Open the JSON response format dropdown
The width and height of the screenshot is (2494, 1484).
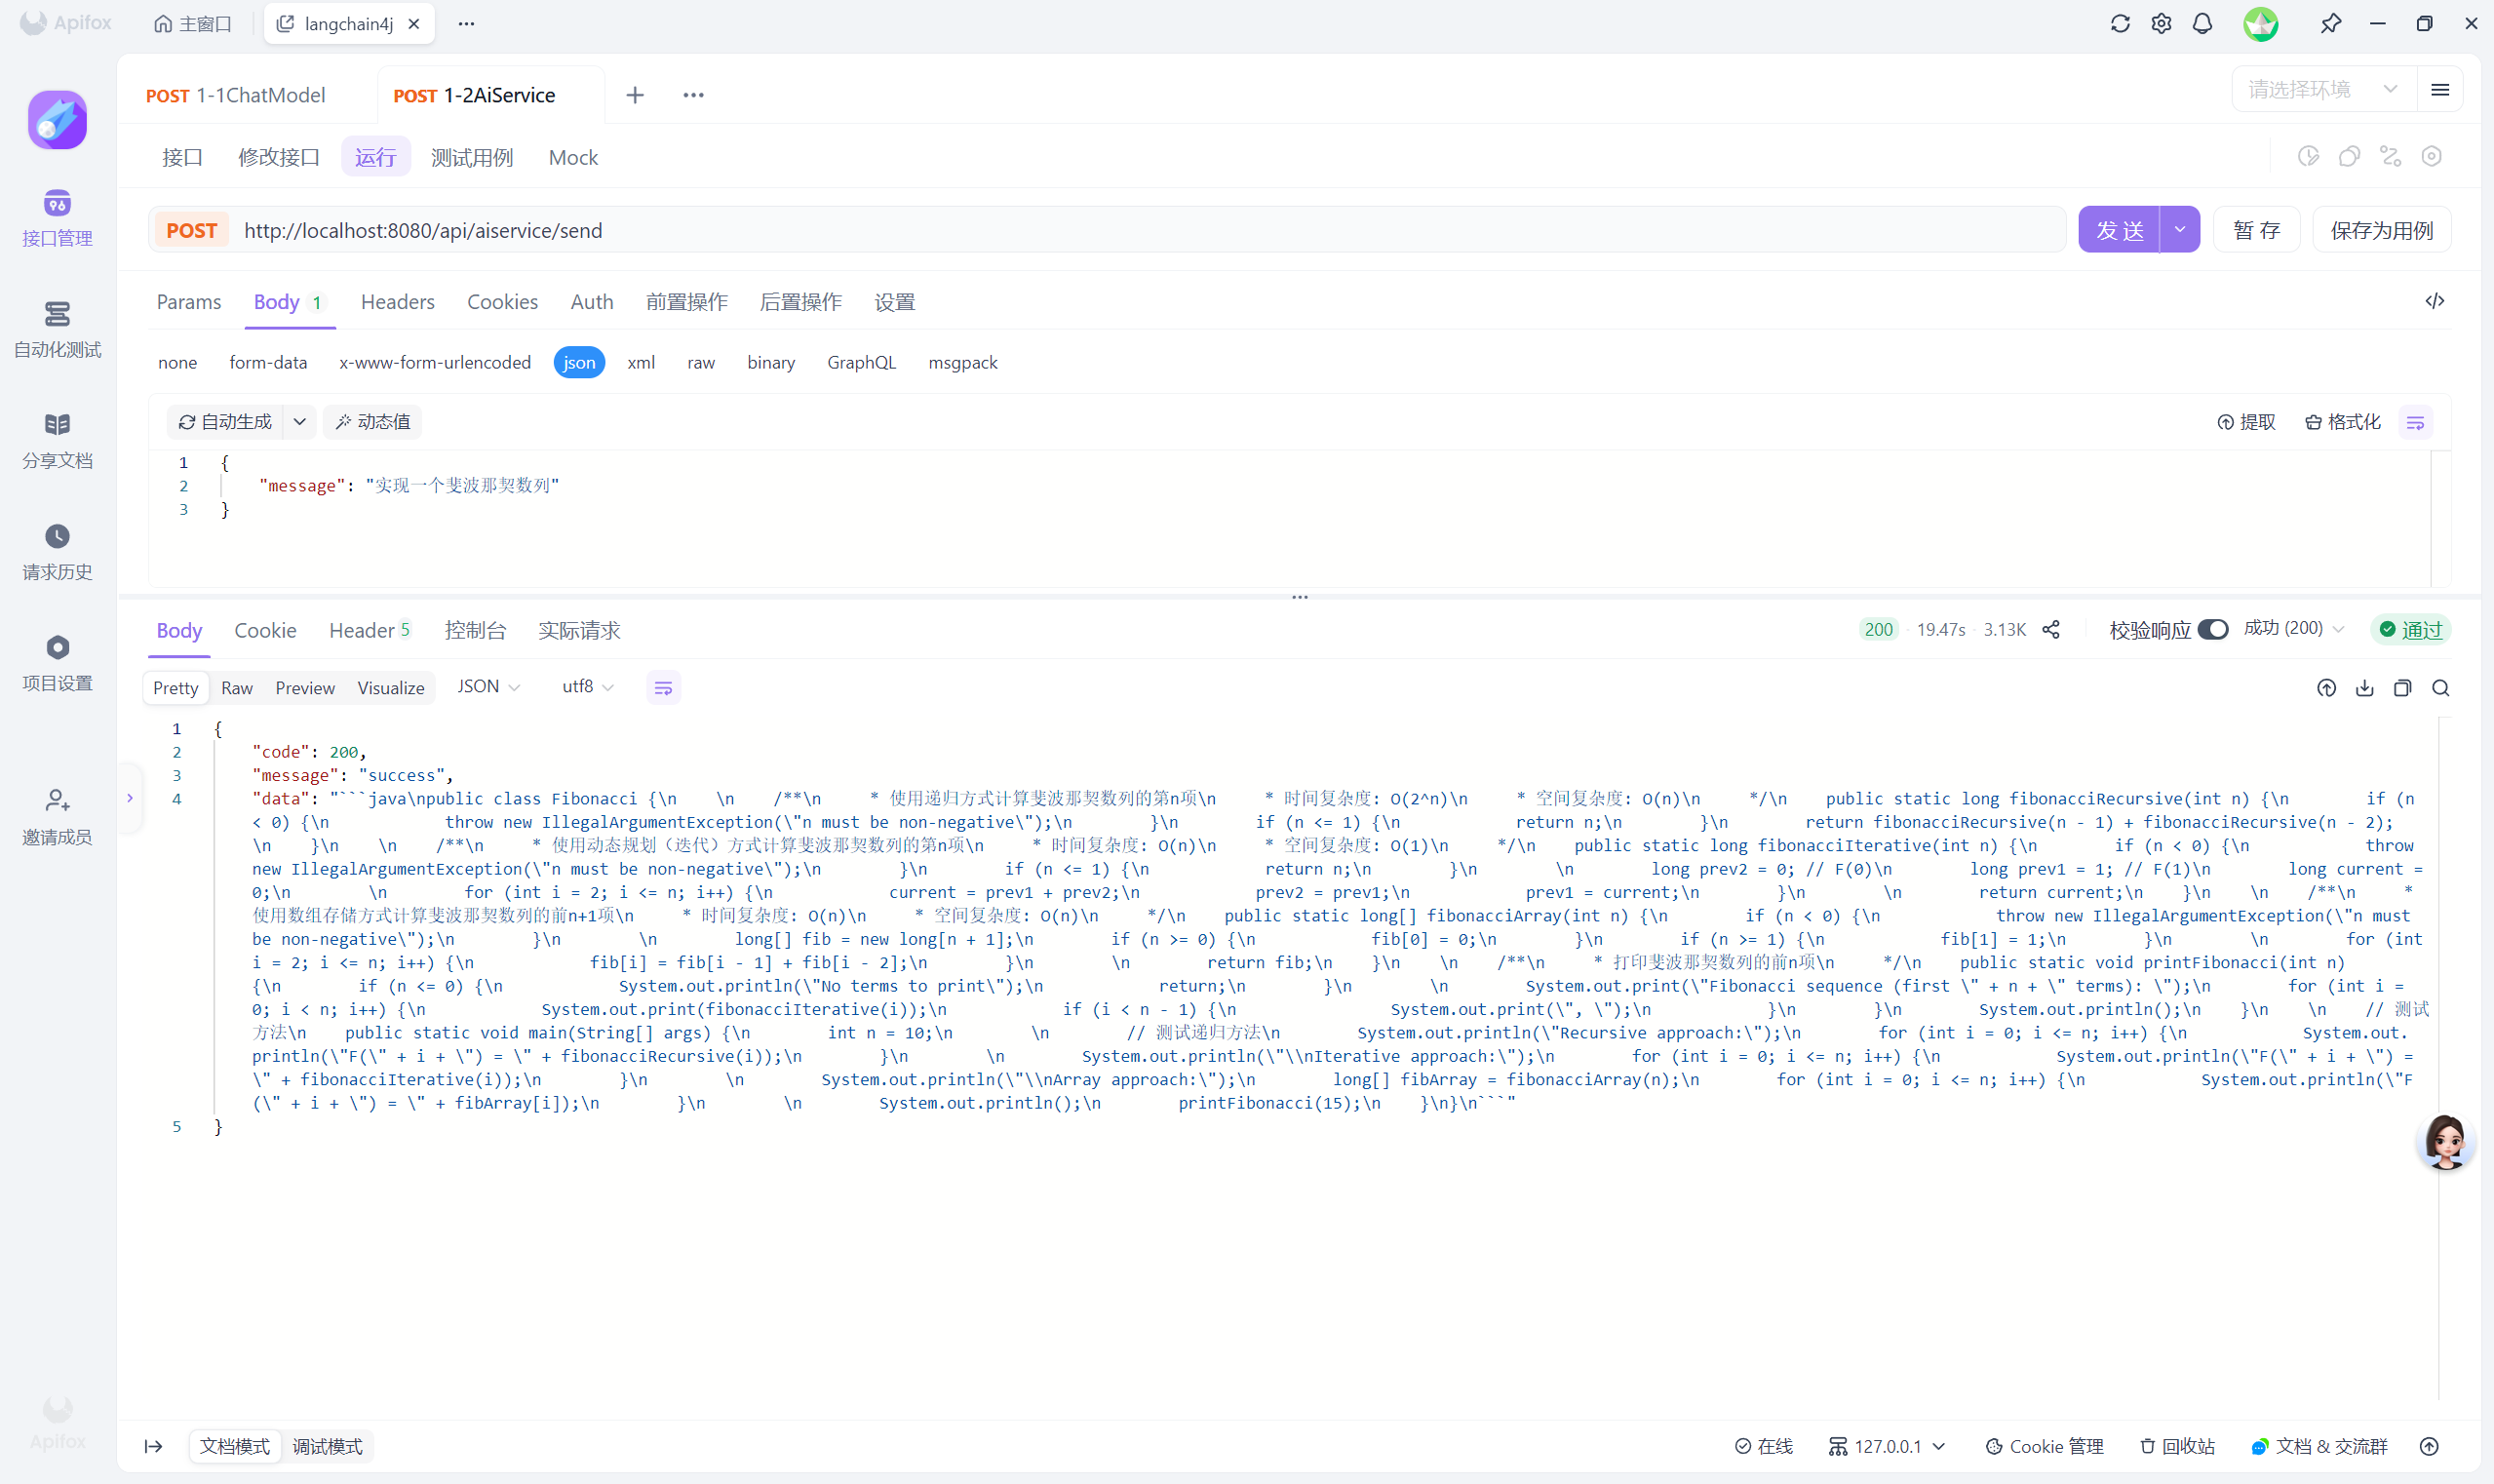tap(489, 687)
